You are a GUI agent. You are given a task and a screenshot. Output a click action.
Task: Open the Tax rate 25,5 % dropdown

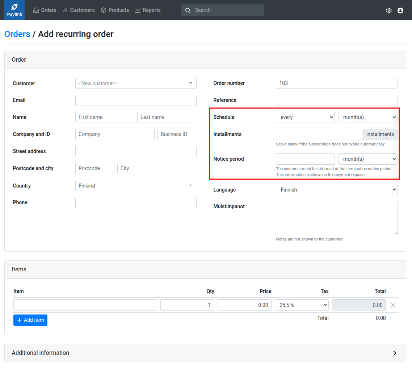(x=302, y=305)
